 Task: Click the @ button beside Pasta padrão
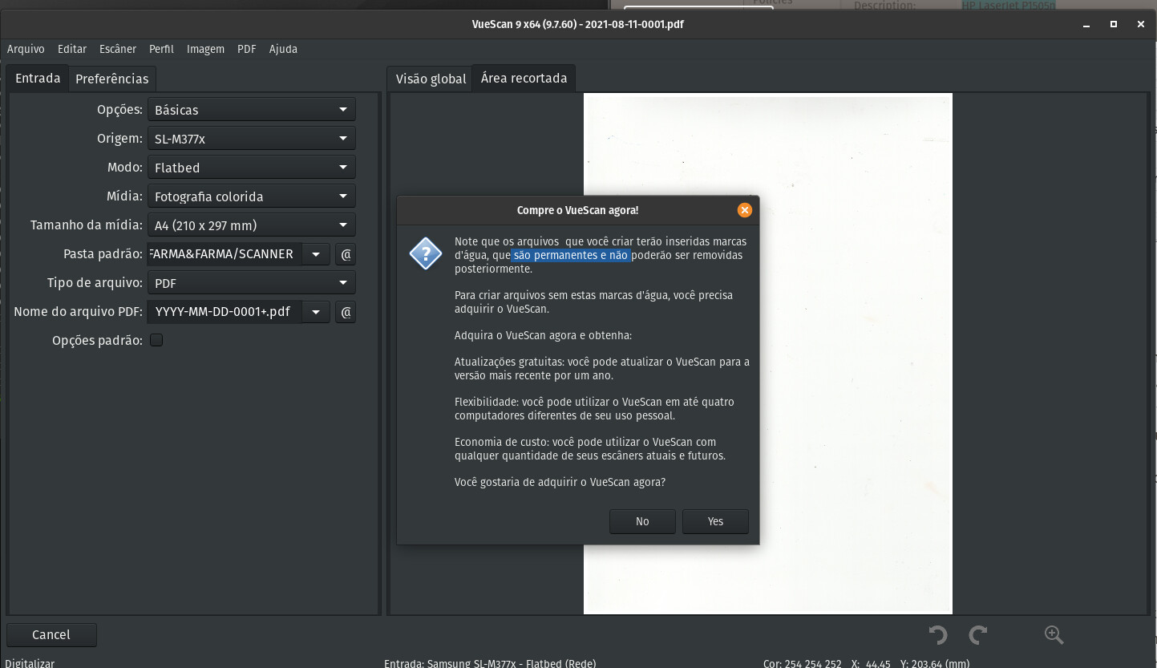coord(346,254)
